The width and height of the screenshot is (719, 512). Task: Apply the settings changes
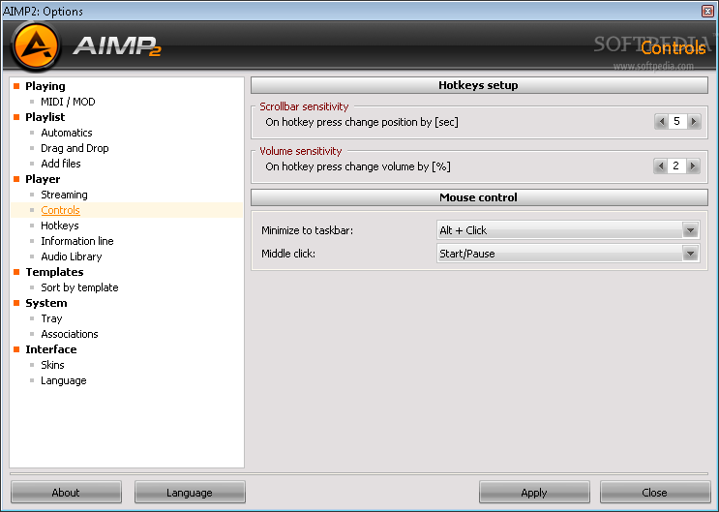pyautogui.click(x=534, y=493)
